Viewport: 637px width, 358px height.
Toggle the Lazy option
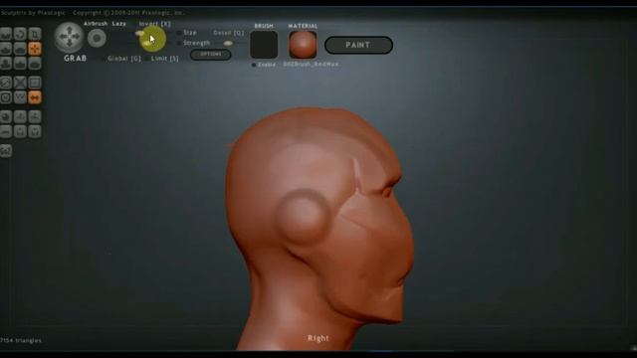click(119, 24)
